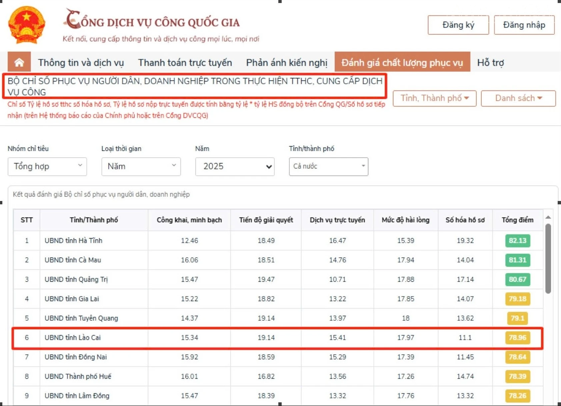Click the Đăng nhập button
The image size is (561, 406).
click(x=524, y=25)
